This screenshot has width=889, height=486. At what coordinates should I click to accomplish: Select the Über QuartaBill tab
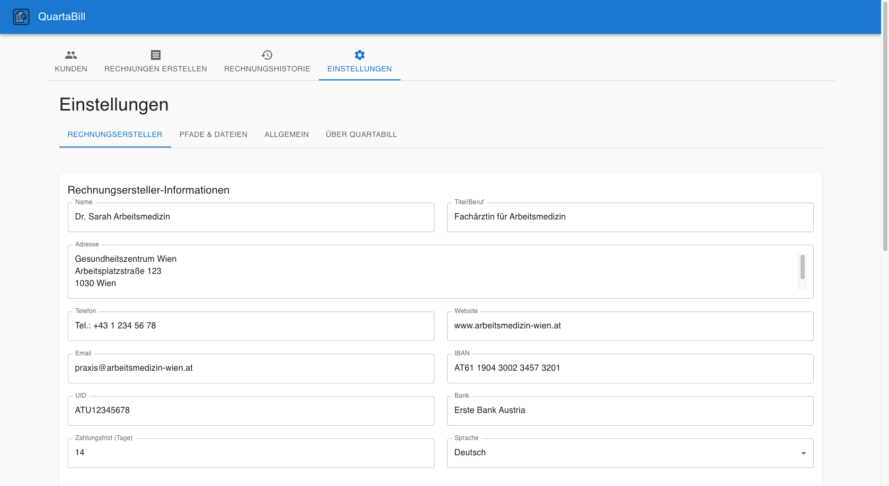coord(362,134)
